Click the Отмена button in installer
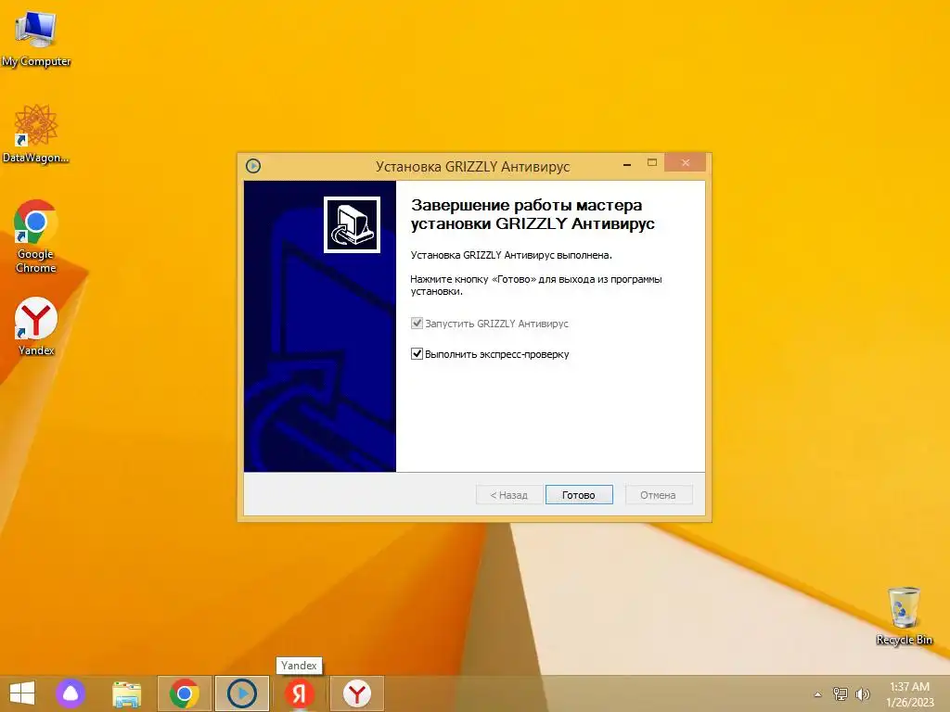The image size is (950, 712). click(658, 495)
